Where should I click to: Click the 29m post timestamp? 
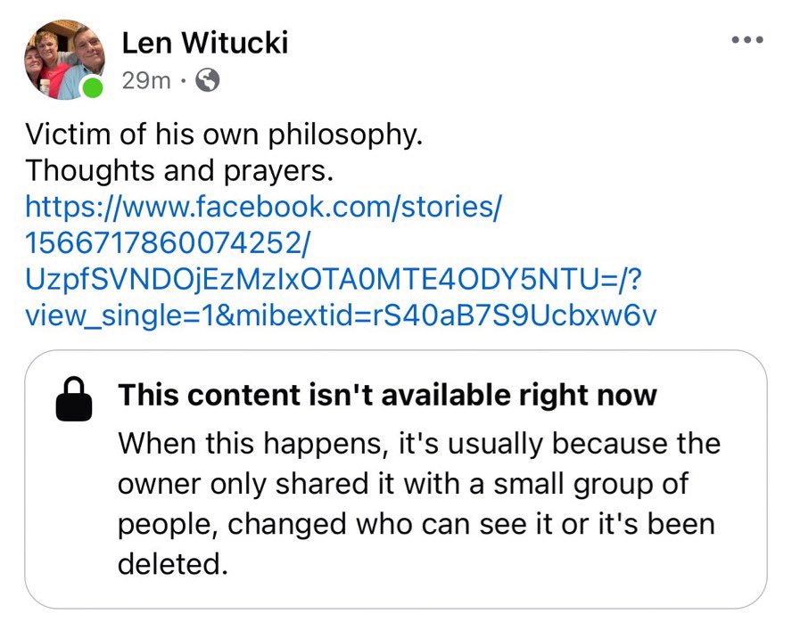[x=146, y=80]
